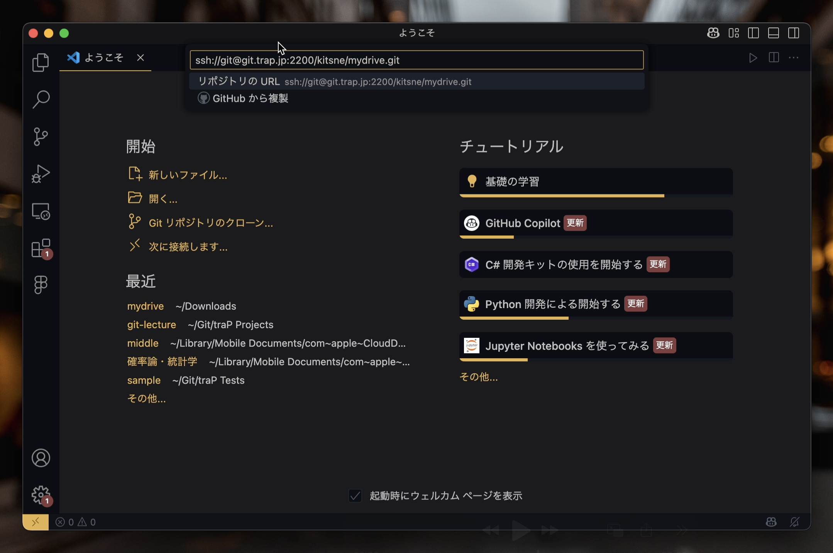This screenshot has height=553, width=833.
Task: Click その他... under tutorials
Action: pos(479,377)
